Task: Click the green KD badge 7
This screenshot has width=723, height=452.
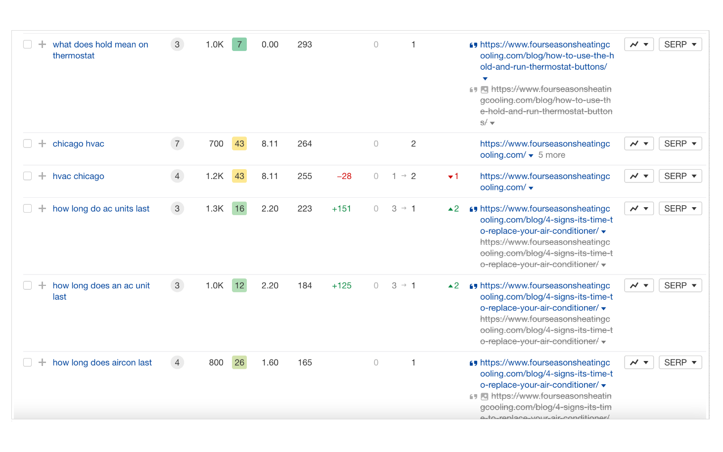Action: click(239, 45)
